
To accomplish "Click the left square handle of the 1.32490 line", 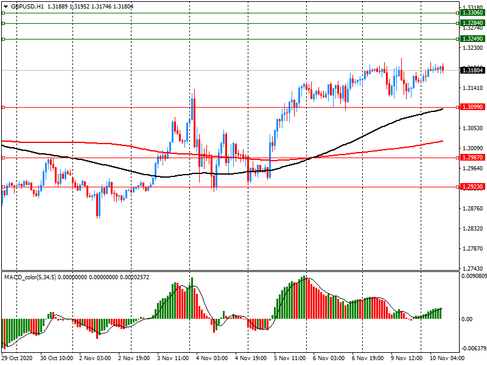I will [3, 39].
